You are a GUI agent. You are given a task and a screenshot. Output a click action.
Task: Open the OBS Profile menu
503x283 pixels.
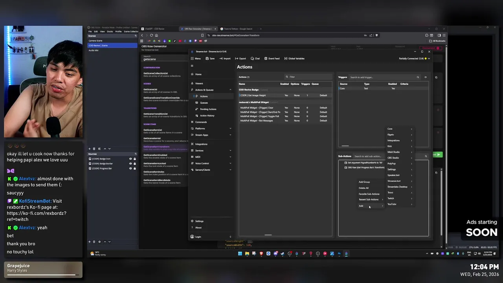point(118,31)
